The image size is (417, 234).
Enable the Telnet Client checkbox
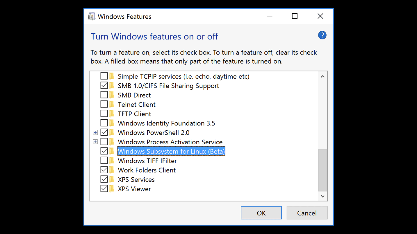[104, 105]
